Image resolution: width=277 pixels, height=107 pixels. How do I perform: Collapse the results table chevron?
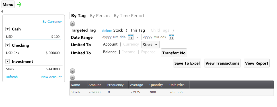[x=72, y=77]
